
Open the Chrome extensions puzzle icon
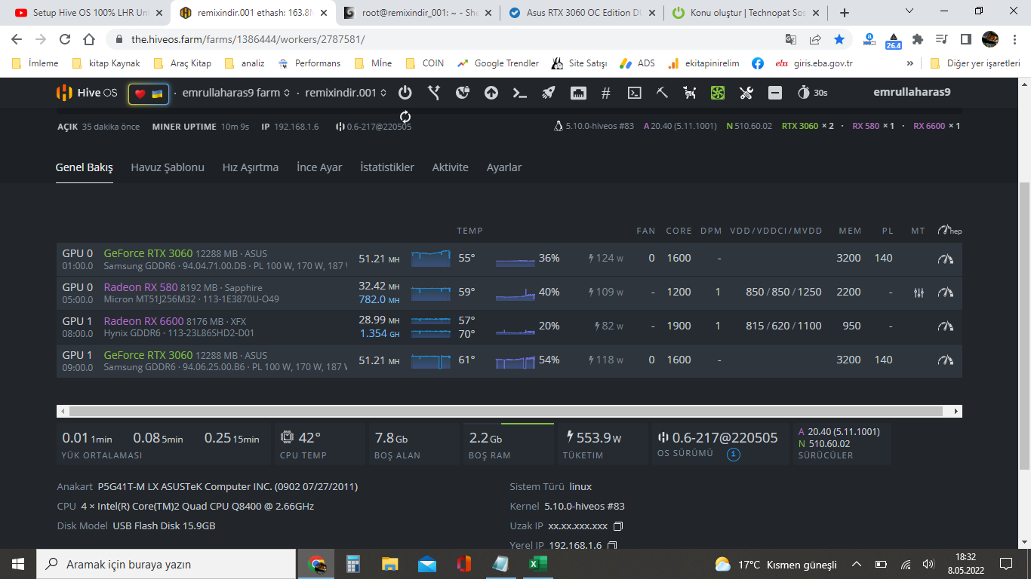coord(918,39)
